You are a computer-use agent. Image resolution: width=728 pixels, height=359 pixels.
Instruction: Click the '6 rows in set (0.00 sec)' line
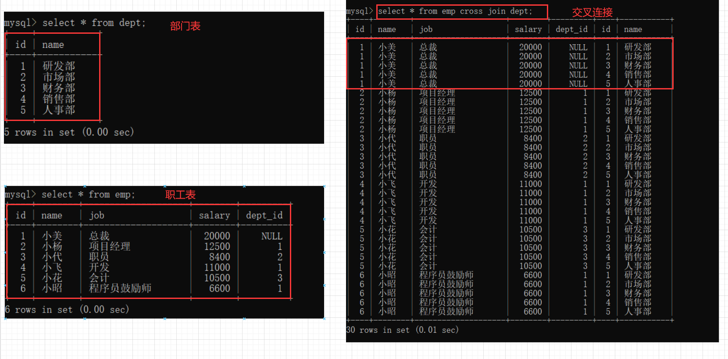(67, 309)
